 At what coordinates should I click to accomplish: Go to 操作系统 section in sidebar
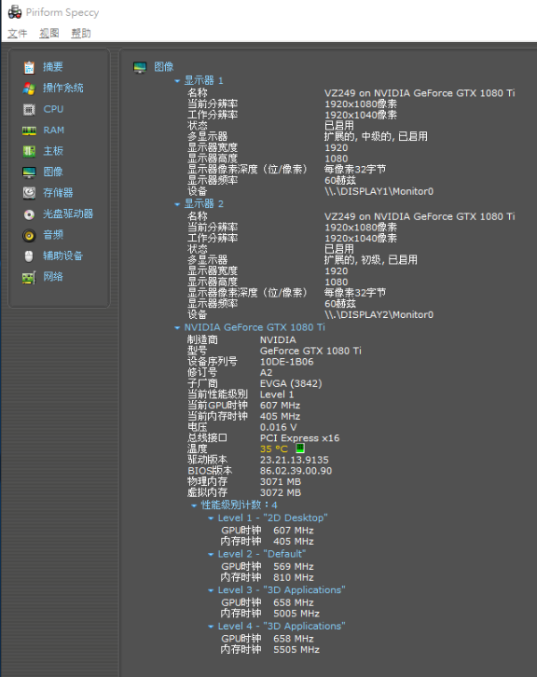coord(63,88)
